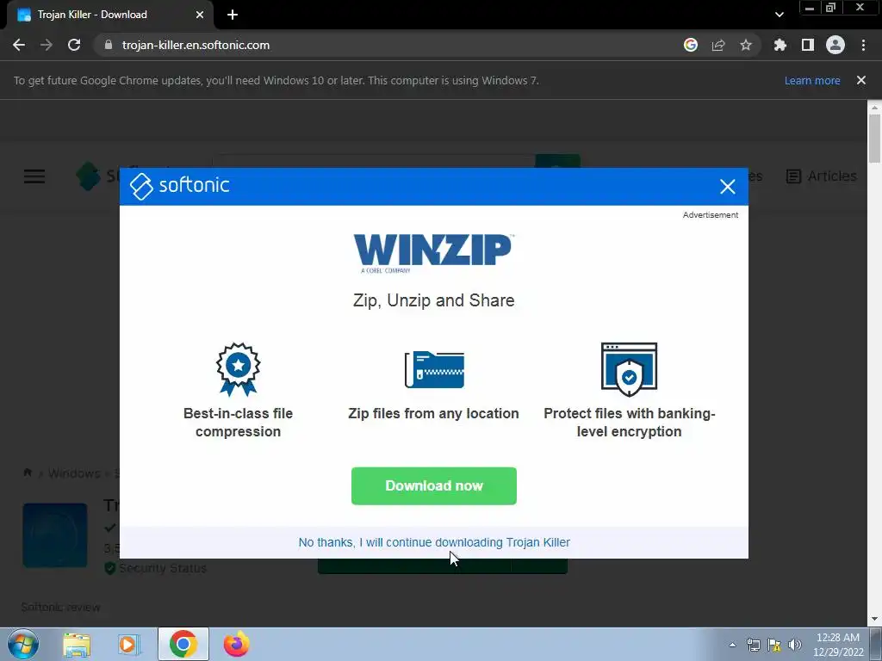Click 'Protect files with banking-level encryption' text
882x661 pixels.
click(629, 422)
